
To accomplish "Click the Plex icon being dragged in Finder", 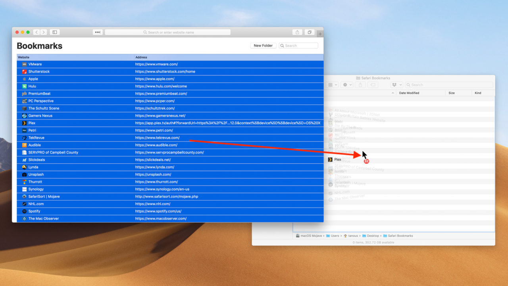I will pyautogui.click(x=330, y=159).
